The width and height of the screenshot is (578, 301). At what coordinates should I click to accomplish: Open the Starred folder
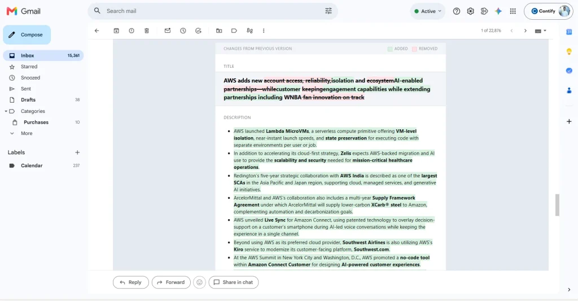pyautogui.click(x=29, y=67)
